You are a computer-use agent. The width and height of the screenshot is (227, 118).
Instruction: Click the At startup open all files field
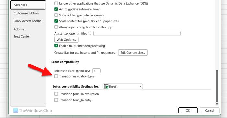[x=137, y=33]
